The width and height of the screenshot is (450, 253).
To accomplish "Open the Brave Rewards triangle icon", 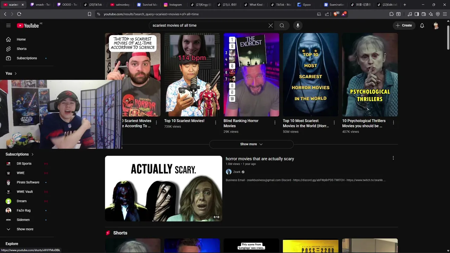I will click(343, 14).
